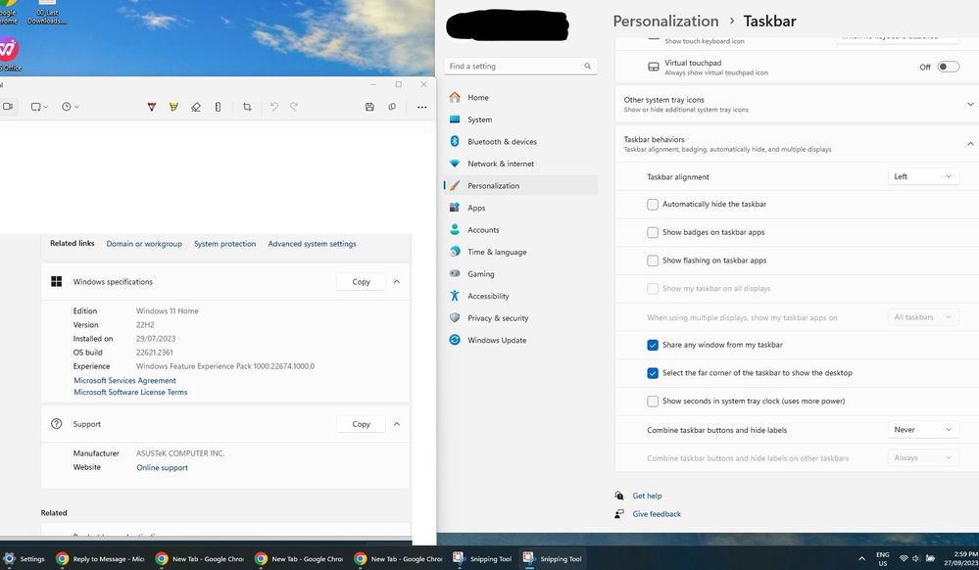The image size is (979, 570).
Task: Open the Taskbar alignment dropdown
Action: pyautogui.click(x=921, y=176)
